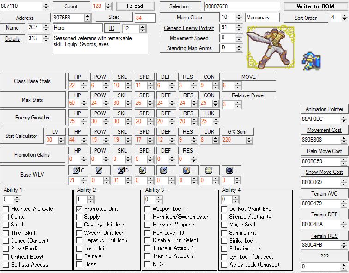
Task: Toggle the Canto ability checkbox
Action: click(6, 217)
